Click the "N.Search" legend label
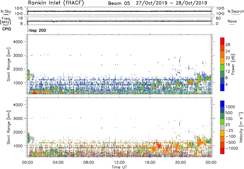This screenshot has width=244, height=169. 236,11
